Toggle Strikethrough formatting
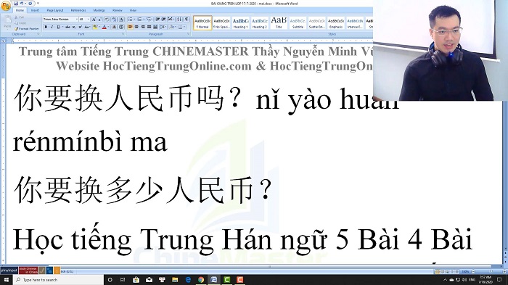This screenshot has width=508, height=285. (x=67, y=28)
